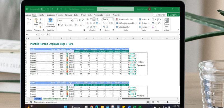This screenshot has width=224, height=108.
Task: Toggle italic (K) formatting
Action: click(x=62, y=25)
